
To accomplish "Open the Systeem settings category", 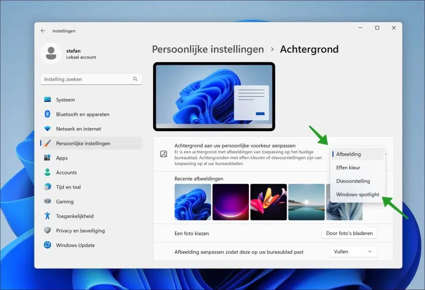I will coord(91,99).
